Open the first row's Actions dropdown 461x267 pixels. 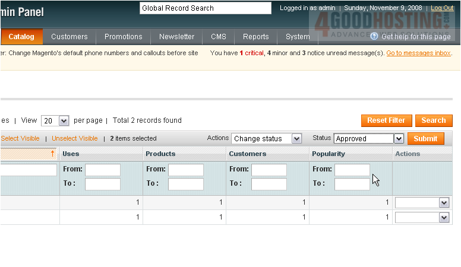tap(443, 203)
